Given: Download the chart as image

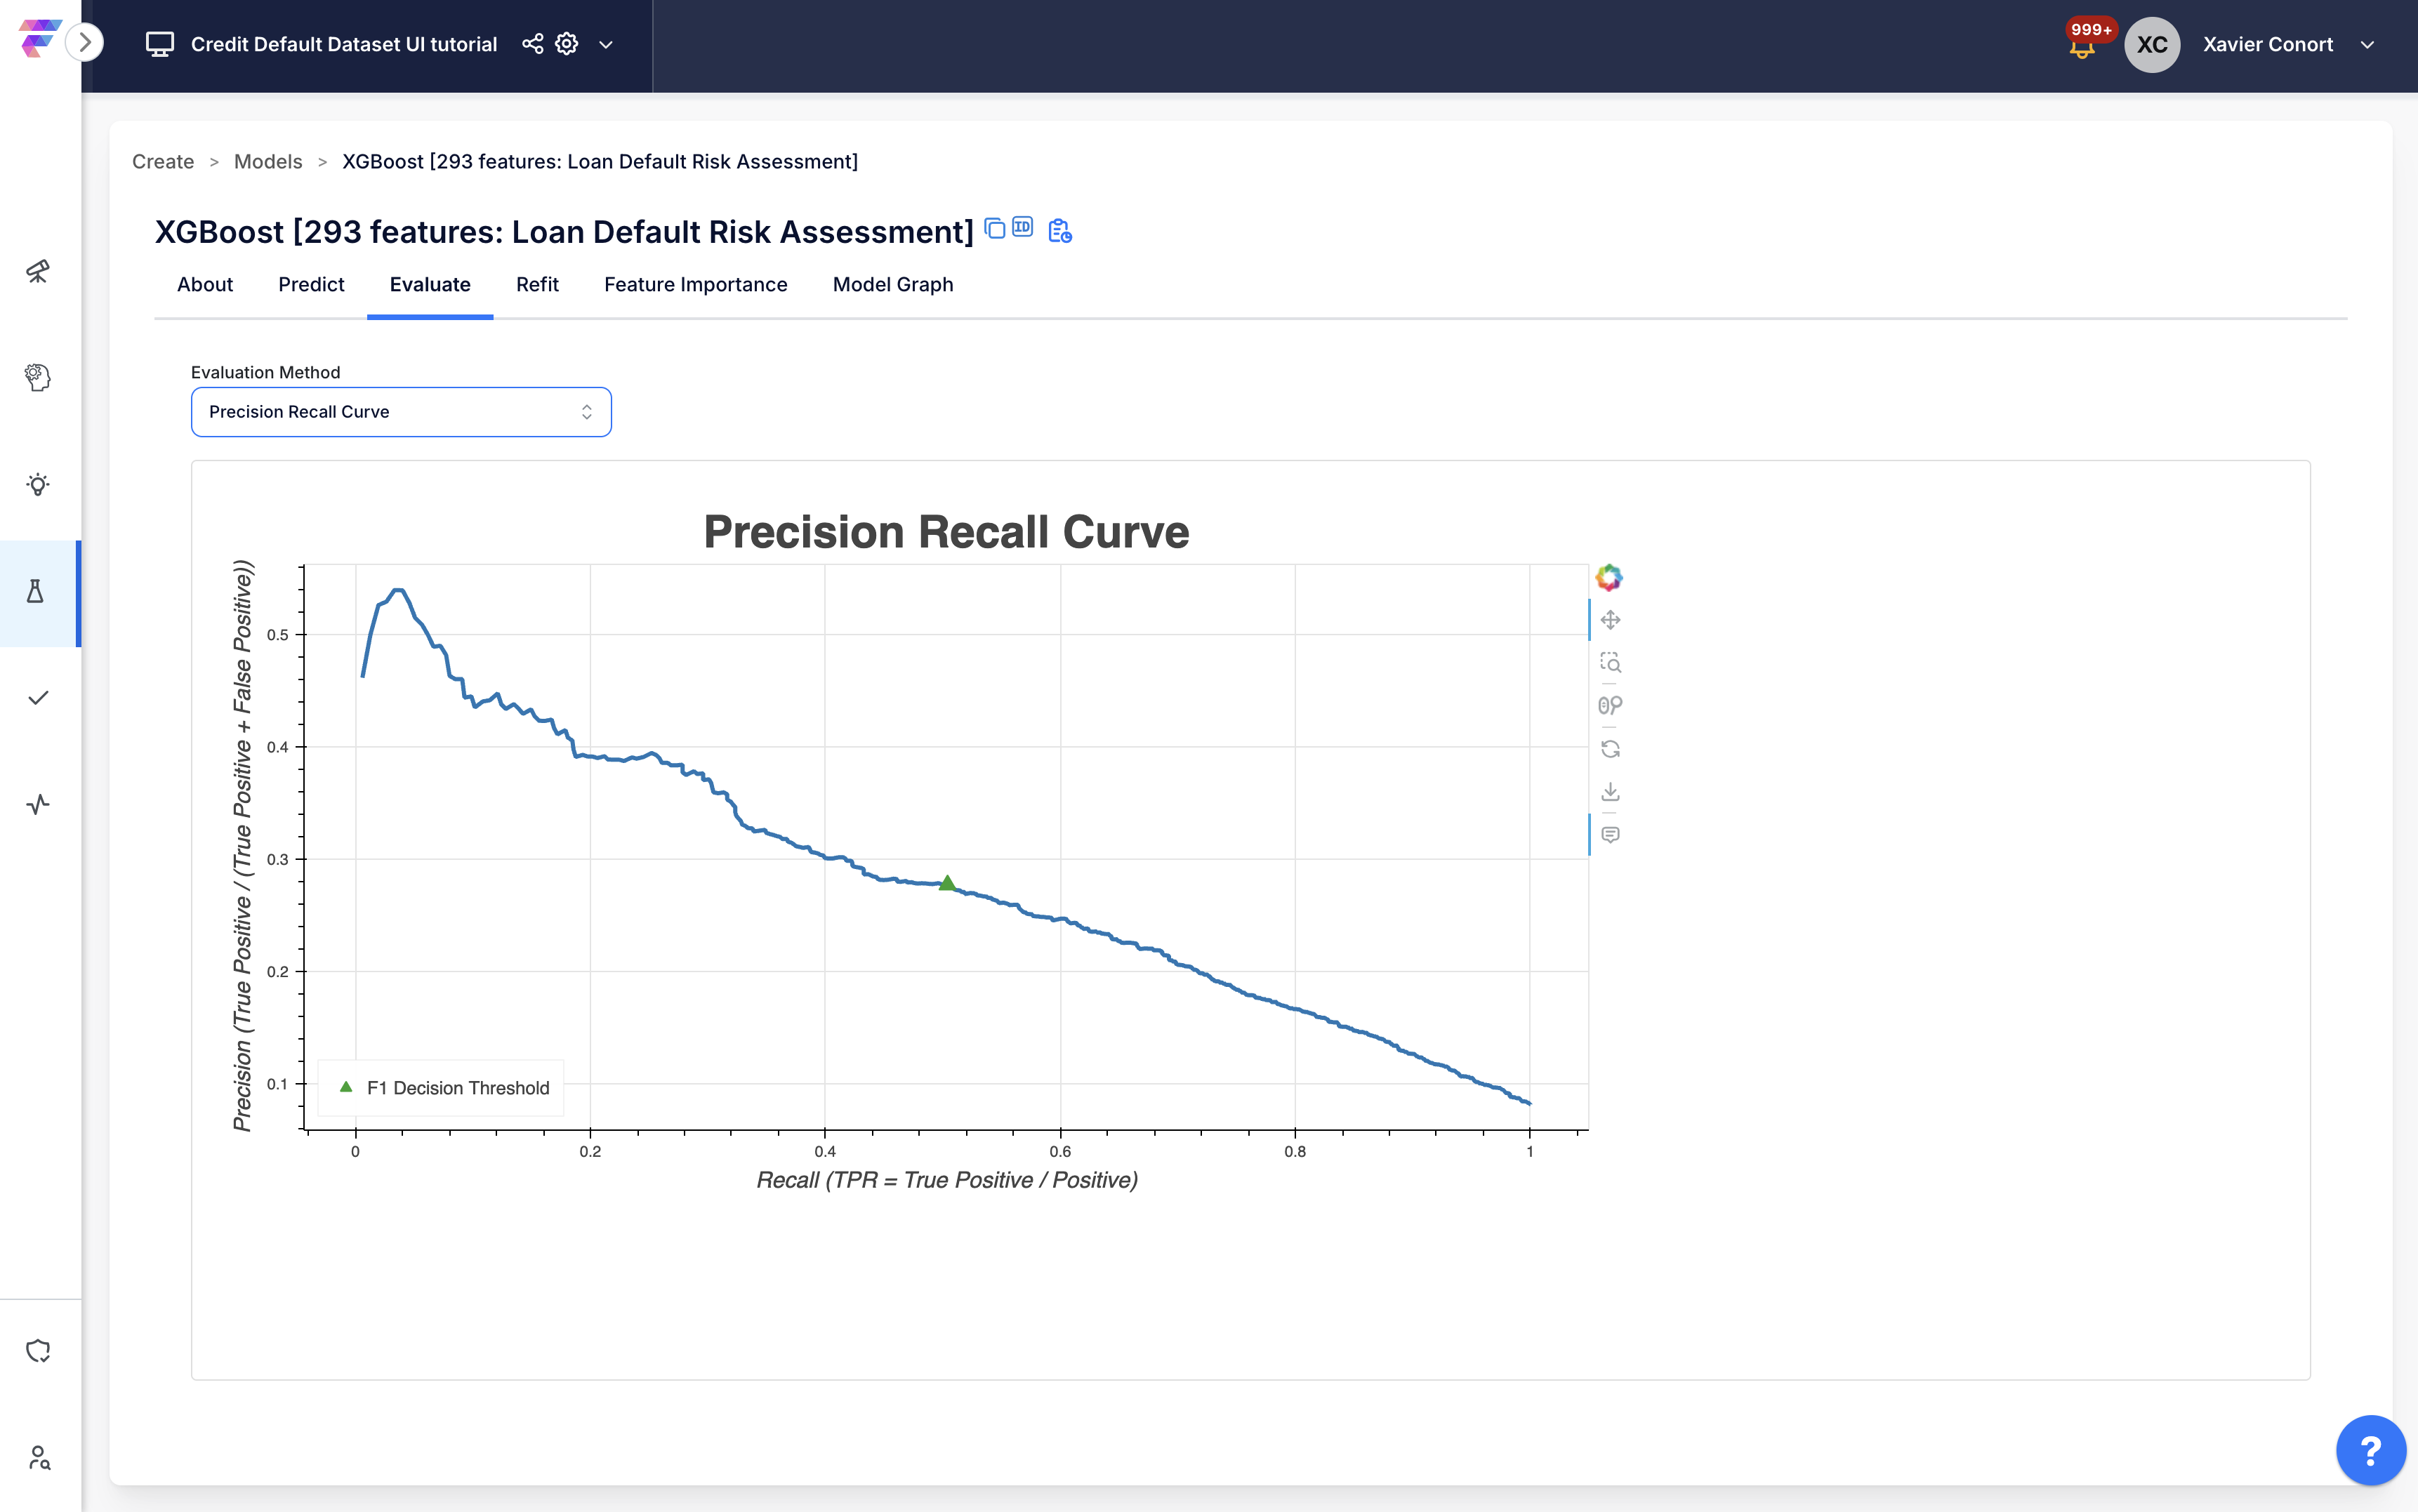Looking at the screenshot, I should point(1610,792).
